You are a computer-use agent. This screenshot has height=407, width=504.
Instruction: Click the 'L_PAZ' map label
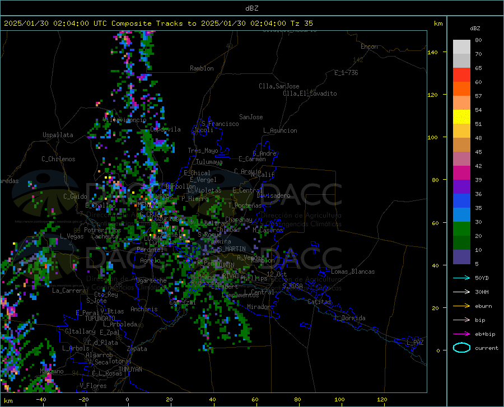415,343
